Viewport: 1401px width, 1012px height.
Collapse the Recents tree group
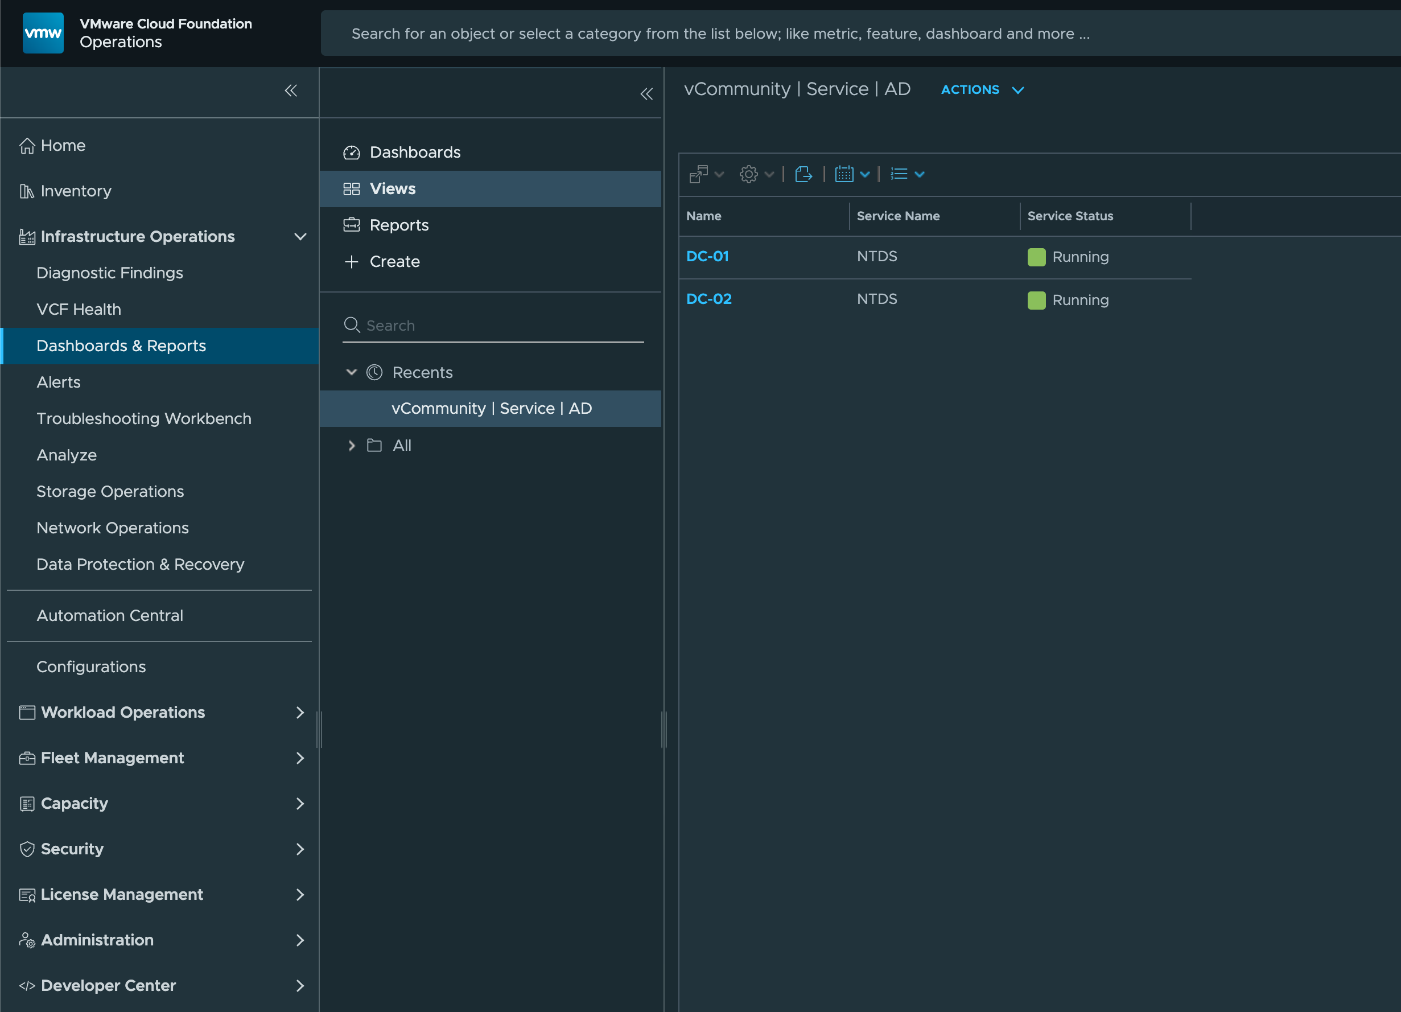tap(352, 372)
